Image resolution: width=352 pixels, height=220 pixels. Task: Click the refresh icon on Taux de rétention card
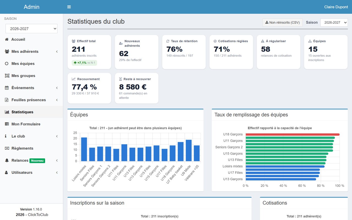[x=168, y=41]
